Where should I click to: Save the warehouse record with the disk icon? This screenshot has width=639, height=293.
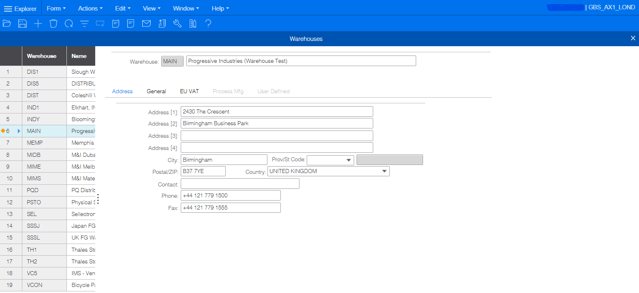(x=22, y=24)
